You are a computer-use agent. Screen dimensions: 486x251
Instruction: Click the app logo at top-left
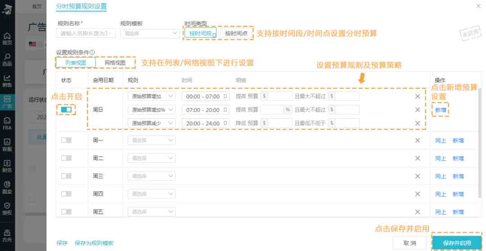click(7, 9)
